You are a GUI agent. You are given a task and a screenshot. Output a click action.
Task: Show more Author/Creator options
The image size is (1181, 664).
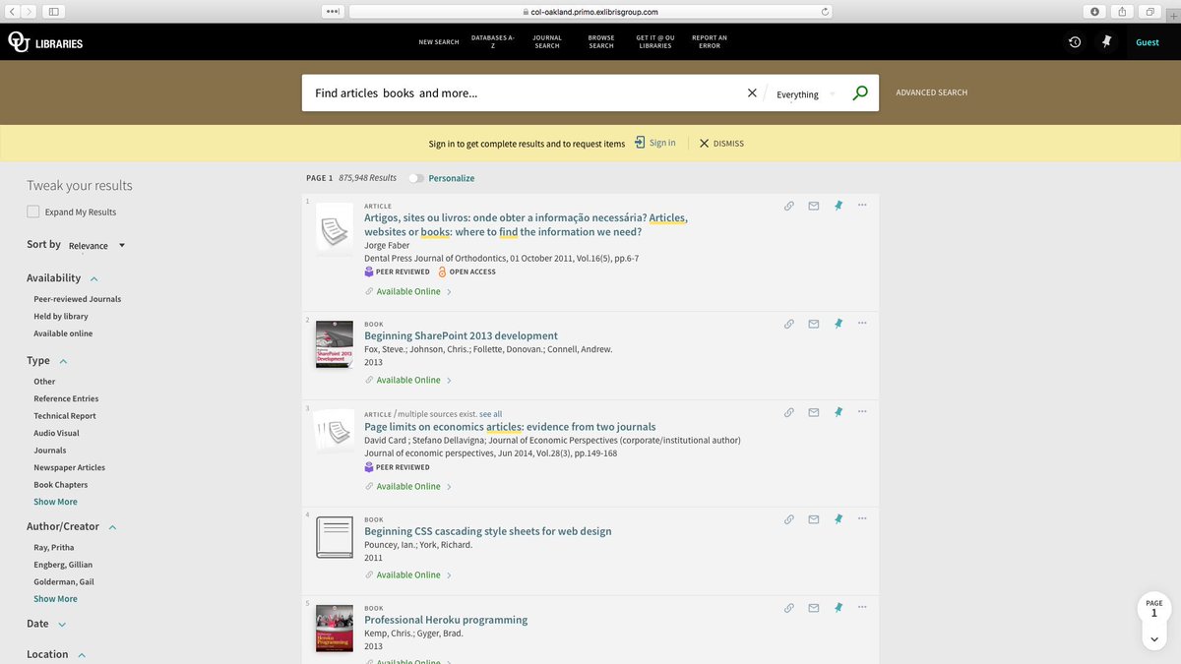55,599
